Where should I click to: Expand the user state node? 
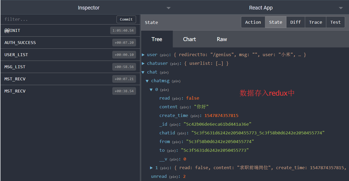(x=143, y=55)
